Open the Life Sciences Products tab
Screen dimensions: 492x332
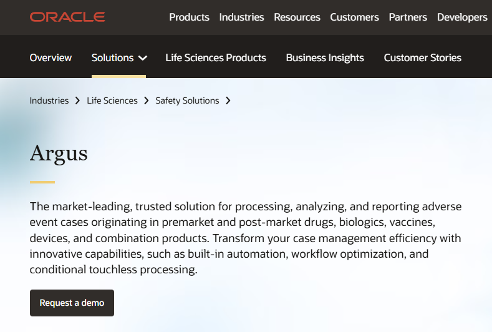click(x=216, y=57)
